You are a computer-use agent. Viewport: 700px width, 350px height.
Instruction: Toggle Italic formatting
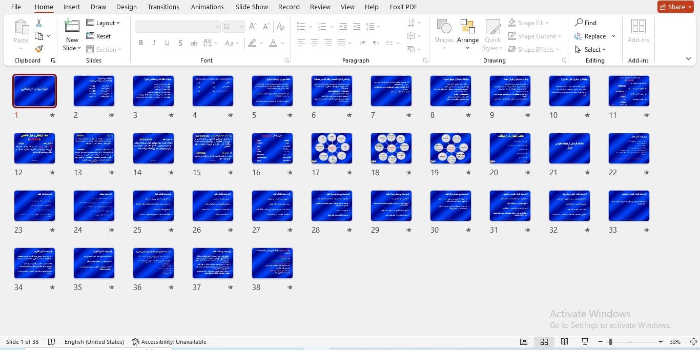coord(154,43)
